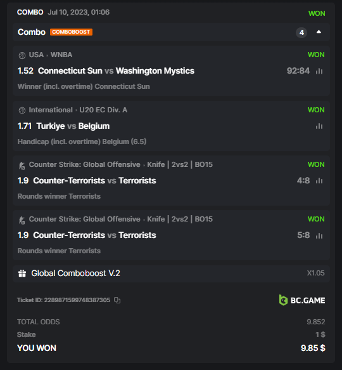Open stats icon for Turkiye vs Belgium
This screenshot has height=370, width=342.
point(319,126)
